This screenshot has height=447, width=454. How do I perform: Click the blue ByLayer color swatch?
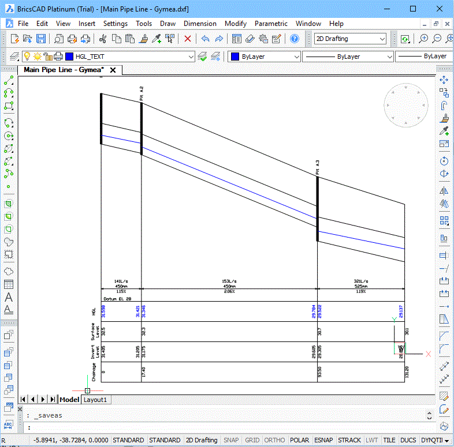coord(235,57)
